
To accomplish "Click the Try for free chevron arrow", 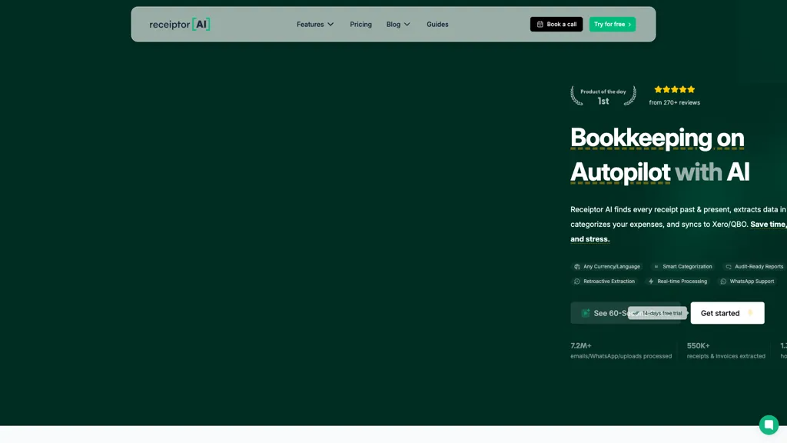I will click(x=629, y=24).
